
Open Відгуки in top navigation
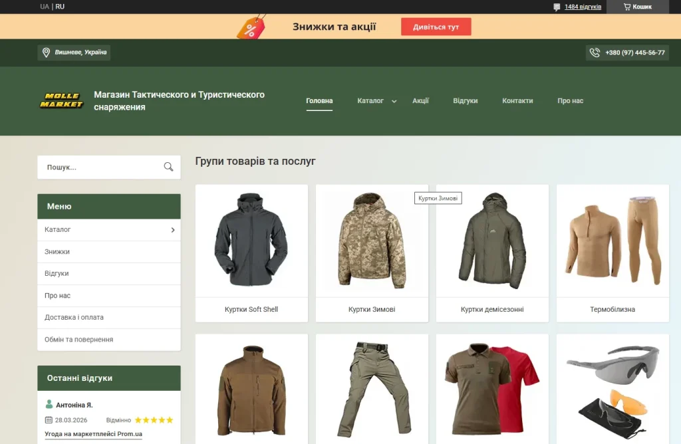click(465, 100)
